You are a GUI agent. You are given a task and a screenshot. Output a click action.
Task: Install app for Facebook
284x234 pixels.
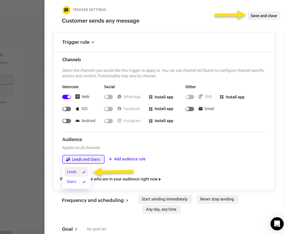point(161,109)
